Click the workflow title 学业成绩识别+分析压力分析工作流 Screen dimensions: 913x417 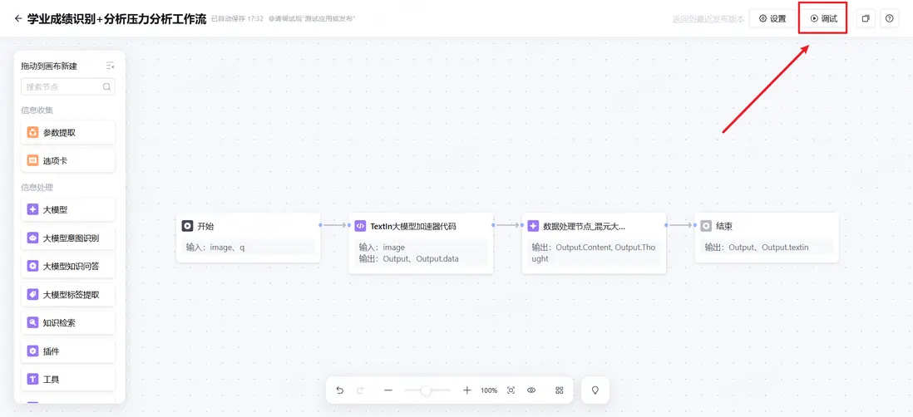click(x=116, y=18)
